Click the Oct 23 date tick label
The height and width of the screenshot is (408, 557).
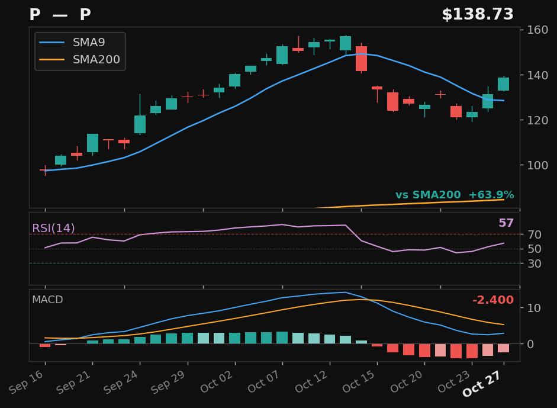click(x=453, y=382)
